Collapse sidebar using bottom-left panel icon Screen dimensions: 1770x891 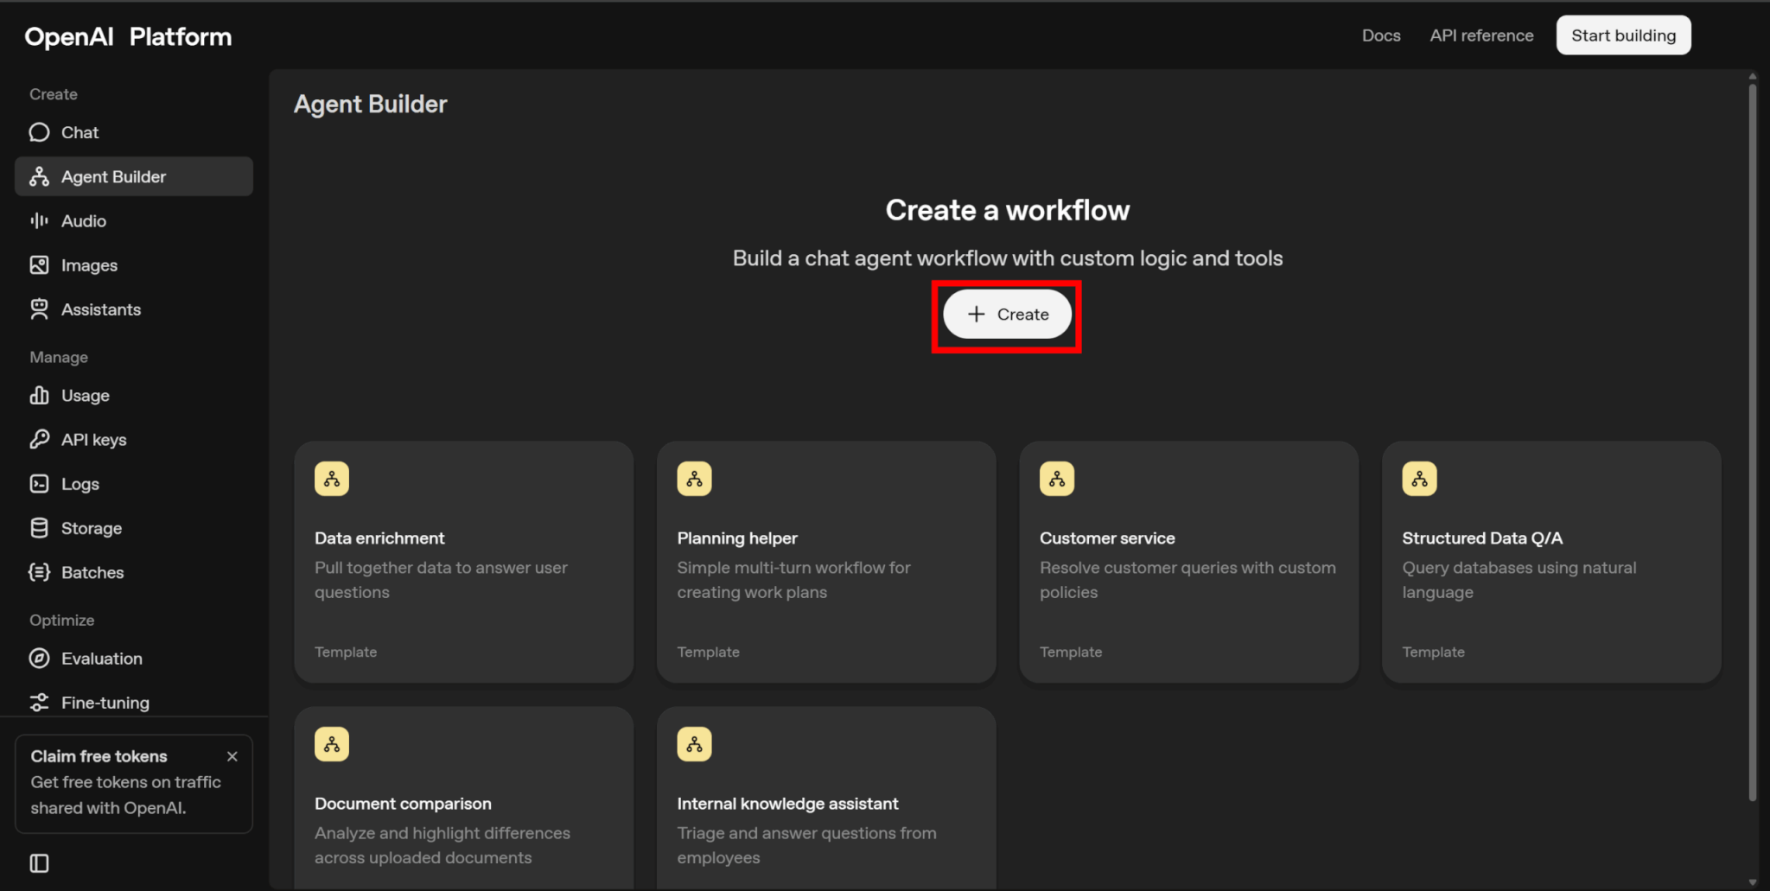tap(39, 863)
